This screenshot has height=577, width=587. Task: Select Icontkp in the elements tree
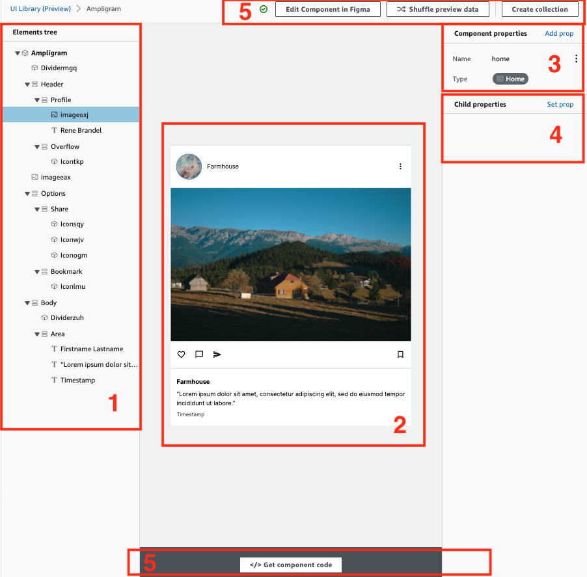click(x=72, y=161)
